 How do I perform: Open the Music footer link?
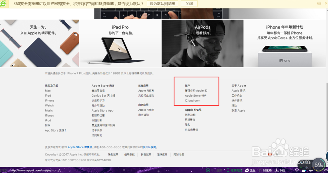[x=49, y=111]
